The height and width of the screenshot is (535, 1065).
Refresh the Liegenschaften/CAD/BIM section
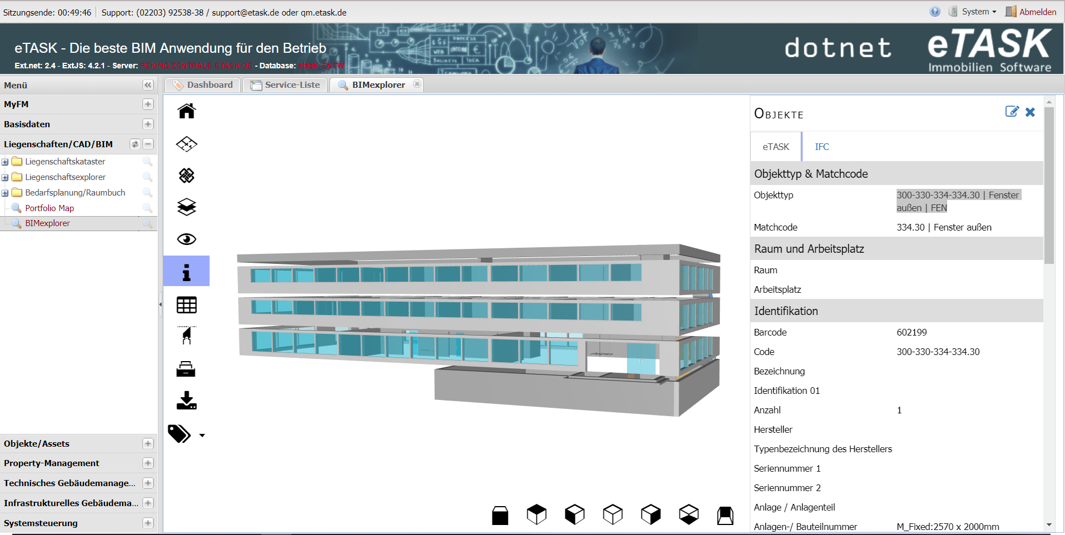coord(135,144)
